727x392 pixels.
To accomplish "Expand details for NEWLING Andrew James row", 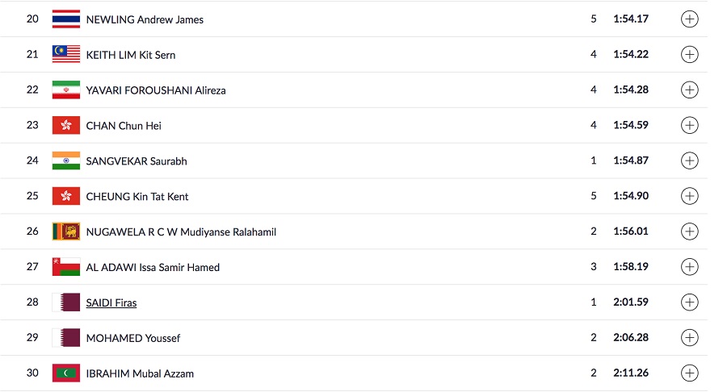I will click(x=690, y=19).
